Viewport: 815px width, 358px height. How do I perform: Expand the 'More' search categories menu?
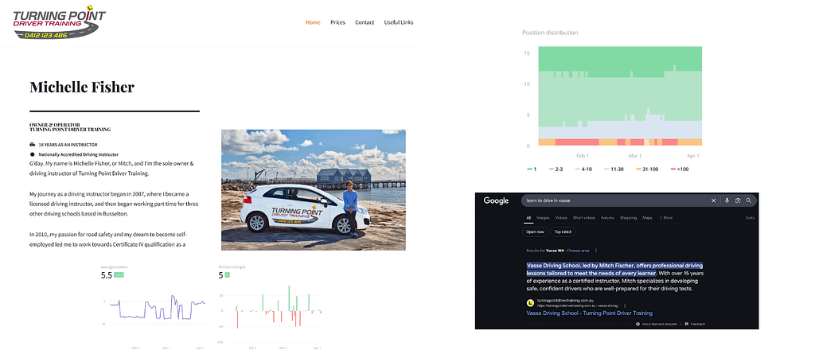[666, 217]
